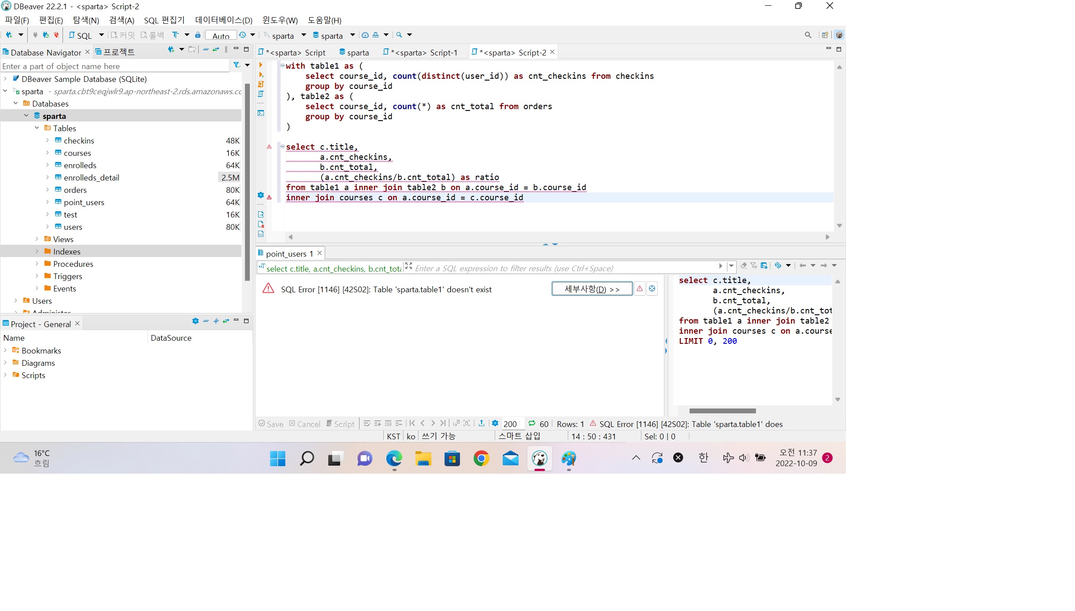The image size is (1075, 611).
Task: Open a new SQL script with the SQL button
Action: pos(81,35)
